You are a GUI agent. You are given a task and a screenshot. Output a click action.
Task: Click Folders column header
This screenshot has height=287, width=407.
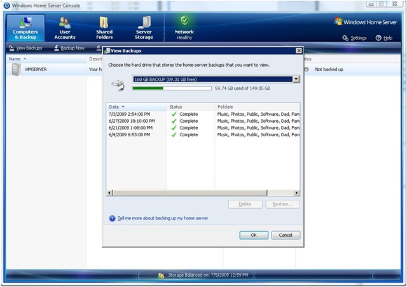[257, 107]
